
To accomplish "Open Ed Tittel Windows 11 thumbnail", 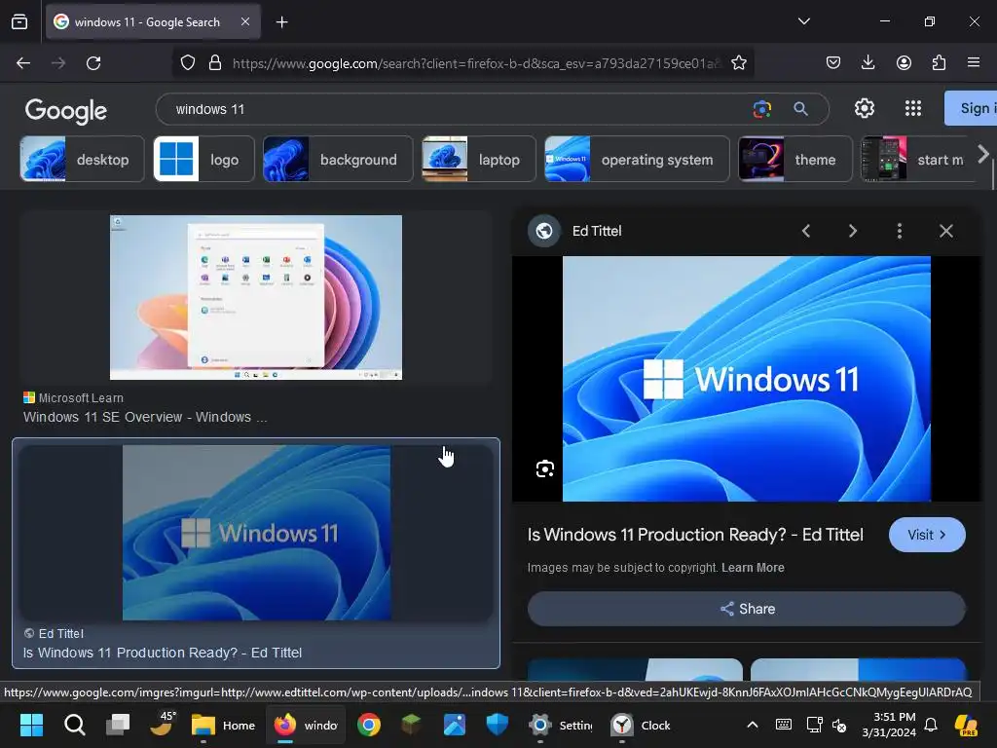I will [256, 533].
